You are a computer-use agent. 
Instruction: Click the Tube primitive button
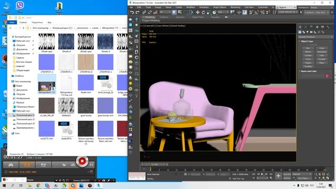click(x=322, y=55)
